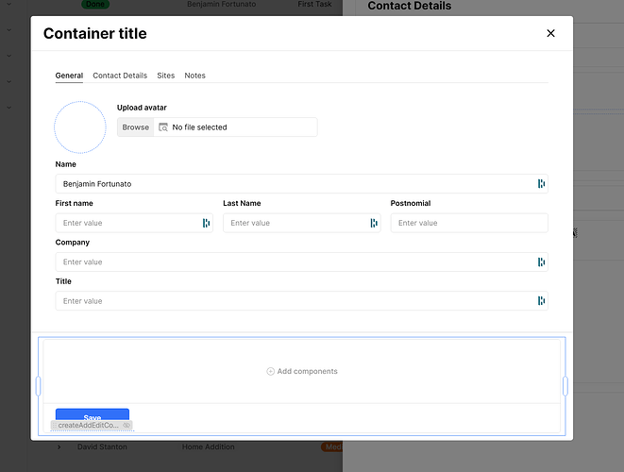
Task: Click the plus icon next to Add components
Action: pos(270,372)
